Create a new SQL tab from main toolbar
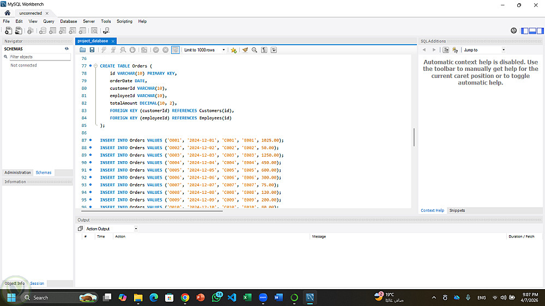 point(8,31)
